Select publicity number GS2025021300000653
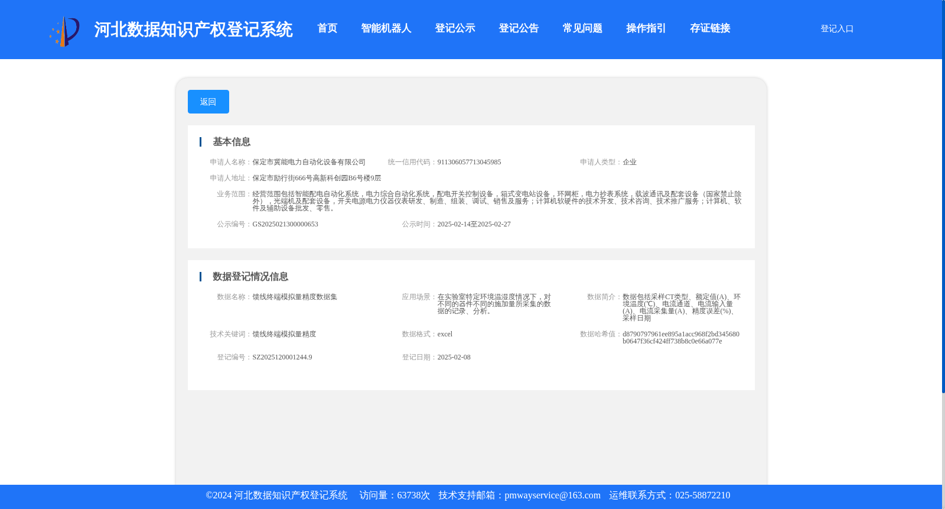The width and height of the screenshot is (945, 509). click(285, 224)
